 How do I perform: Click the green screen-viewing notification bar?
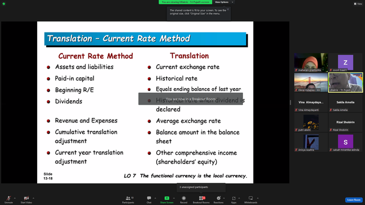tap(185, 2)
